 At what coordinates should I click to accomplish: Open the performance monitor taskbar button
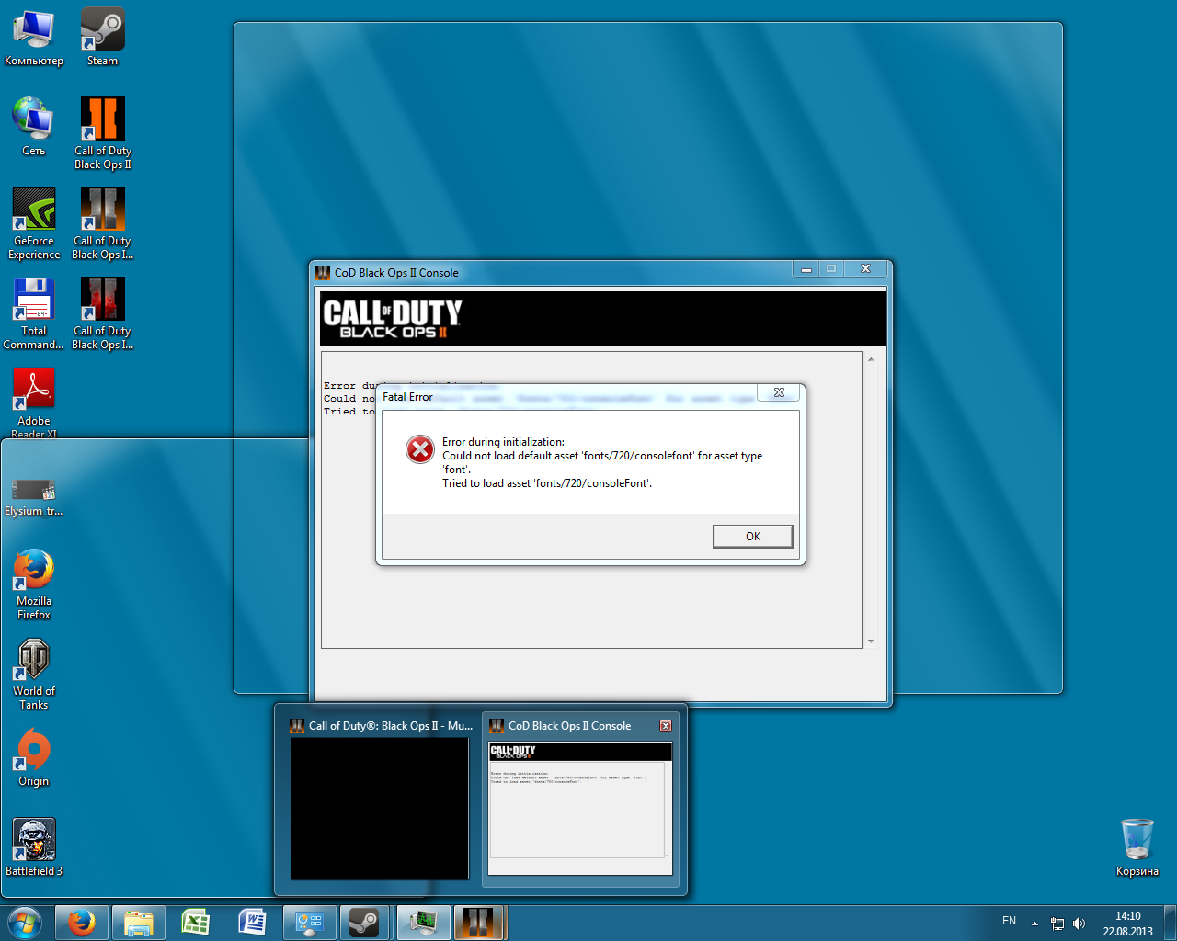click(x=423, y=923)
